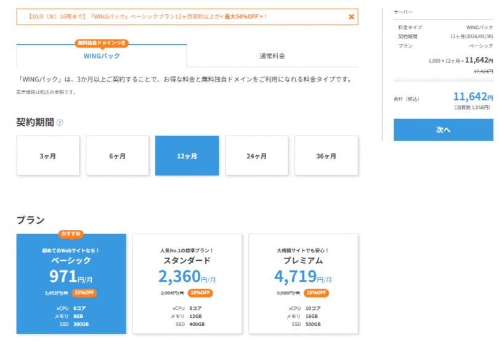
Task: Pick the スタンダード plan card
Action: (x=187, y=284)
